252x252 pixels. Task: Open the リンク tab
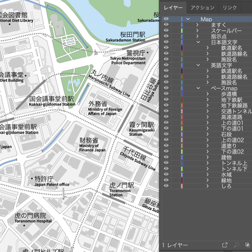230,8
